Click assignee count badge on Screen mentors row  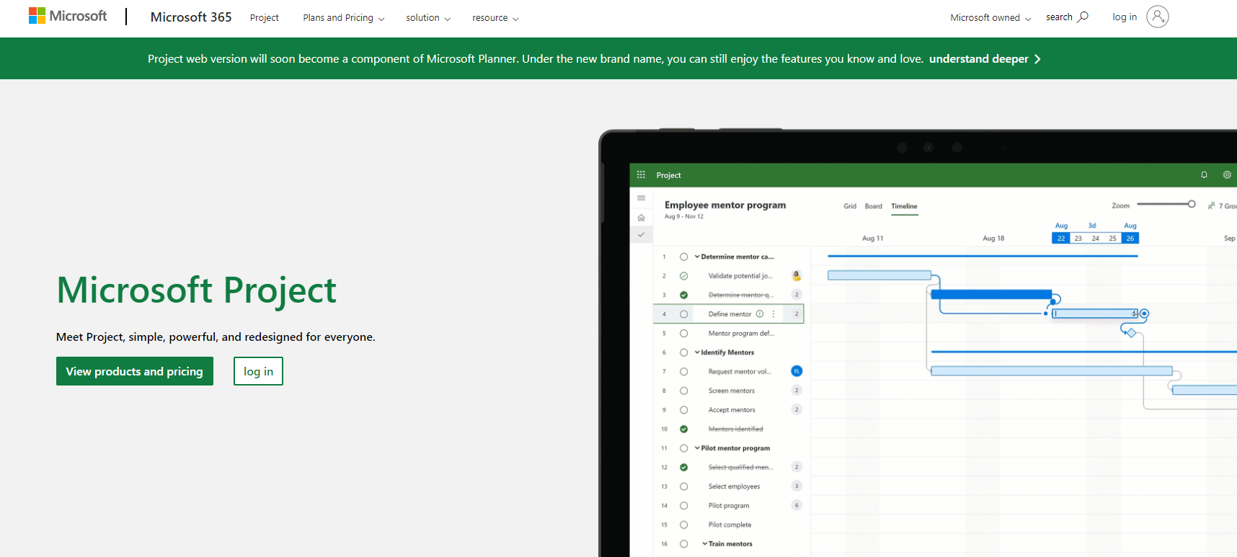[x=797, y=390]
